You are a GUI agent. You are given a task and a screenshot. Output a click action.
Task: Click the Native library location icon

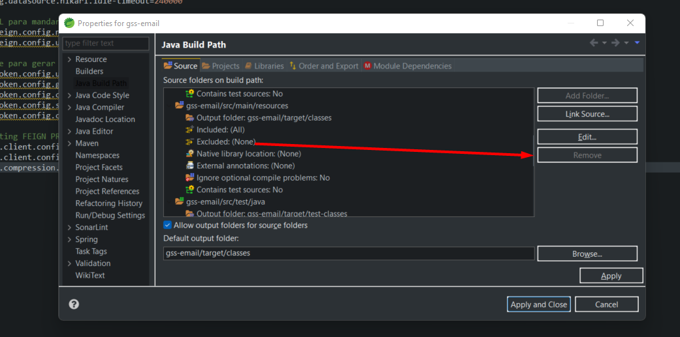(x=190, y=154)
